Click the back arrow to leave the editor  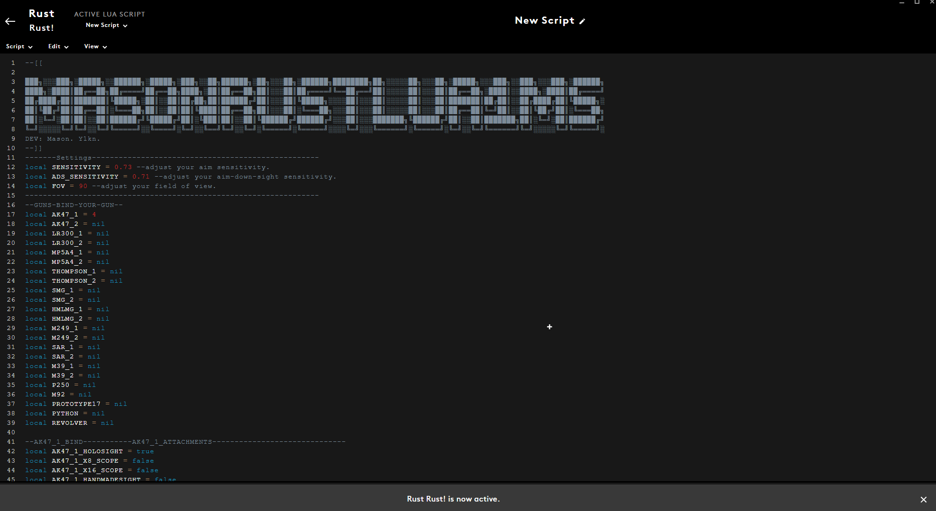(9, 21)
